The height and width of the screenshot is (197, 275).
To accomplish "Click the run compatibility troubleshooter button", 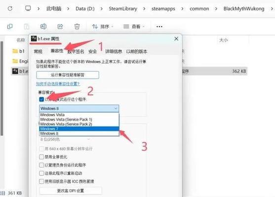I will tap(68, 75).
